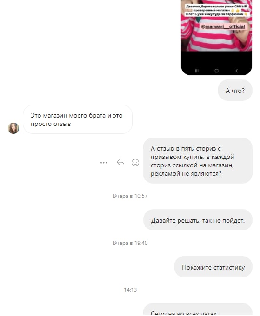Tap the recent apps icon in story image
The image size is (260, 316).
coord(197,71)
